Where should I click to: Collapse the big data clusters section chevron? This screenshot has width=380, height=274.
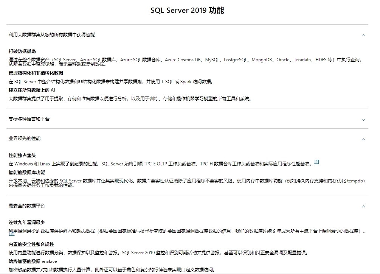363,35
